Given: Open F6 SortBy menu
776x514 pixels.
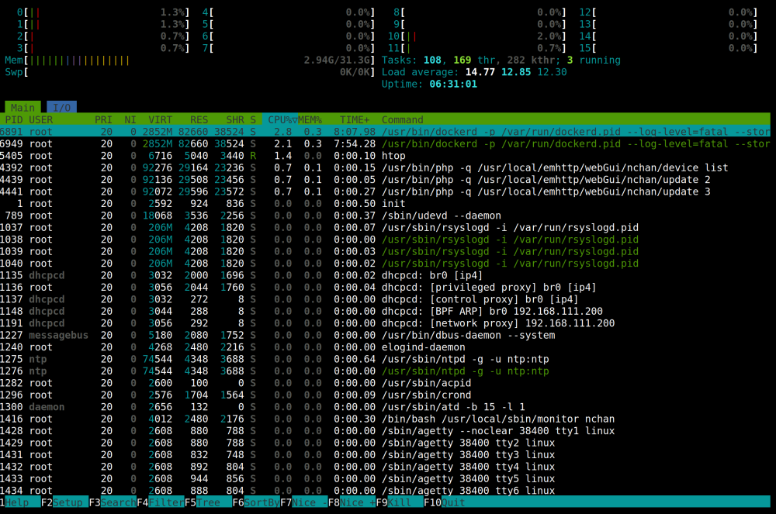Looking at the screenshot, I should pos(256,502).
